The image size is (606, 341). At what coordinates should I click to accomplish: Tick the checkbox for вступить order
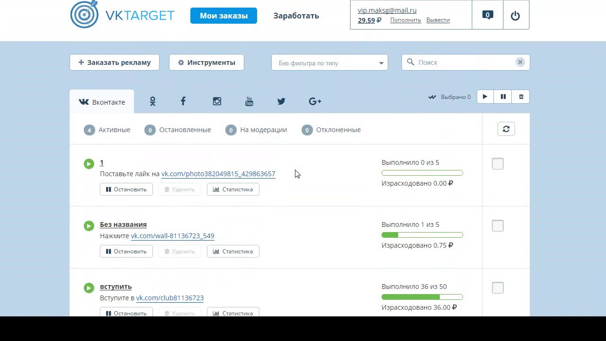coord(498,288)
